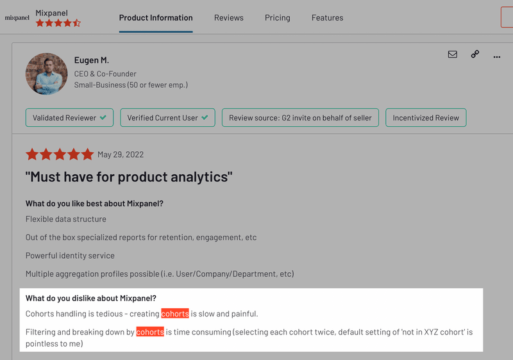Click the red-outlined button in the header
This screenshot has width=513, height=360.
click(507, 17)
